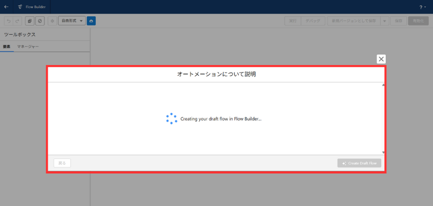Click dialog scrollbar up arrow
This screenshot has height=206, width=433.
(x=383, y=85)
